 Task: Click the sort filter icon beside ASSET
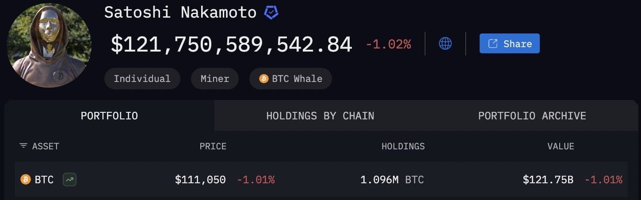pos(23,146)
